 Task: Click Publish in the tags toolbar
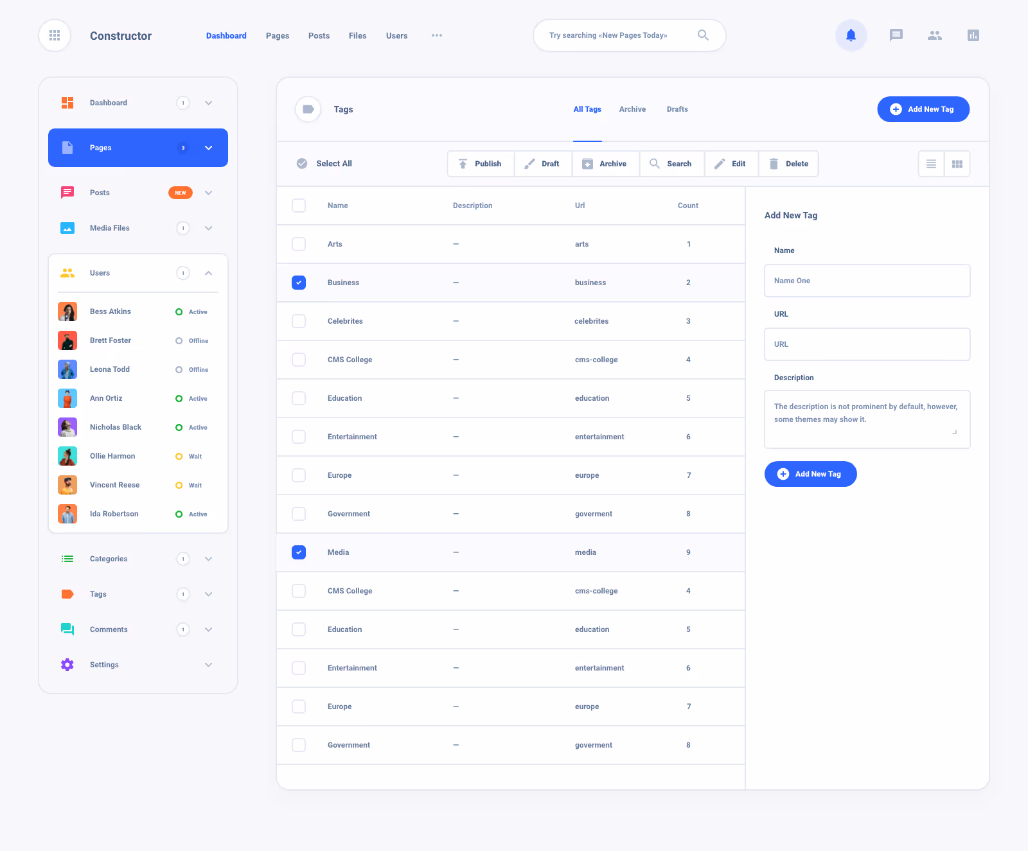point(481,164)
